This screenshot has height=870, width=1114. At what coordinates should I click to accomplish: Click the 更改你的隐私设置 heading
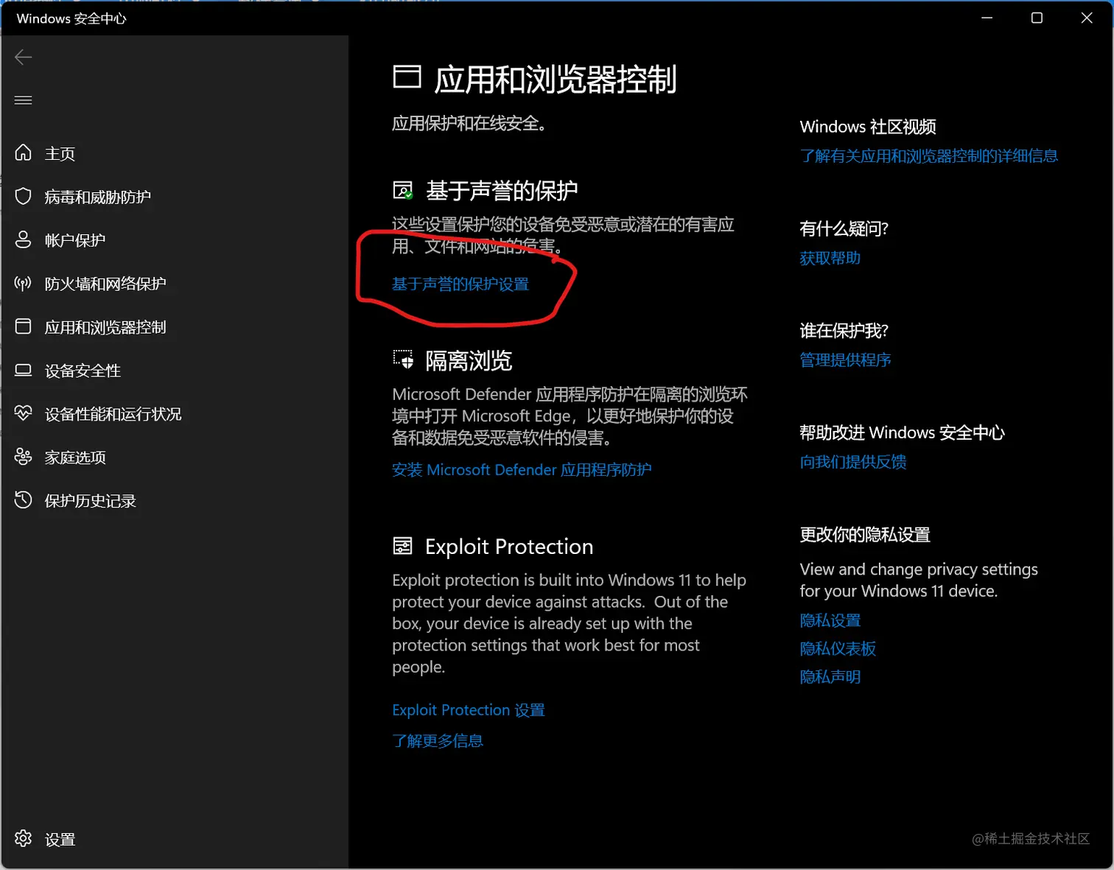tap(865, 534)
